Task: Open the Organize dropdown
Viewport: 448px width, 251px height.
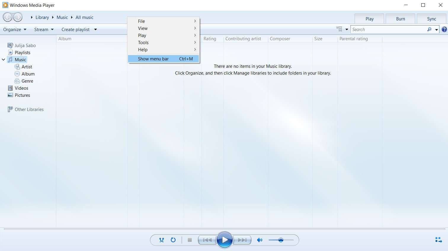Action: pos(15,29)
